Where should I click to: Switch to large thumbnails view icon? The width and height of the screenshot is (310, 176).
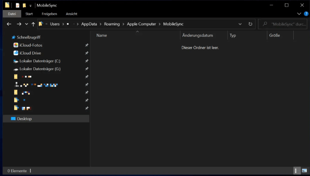pyautogui.click(x=304, y=171)
